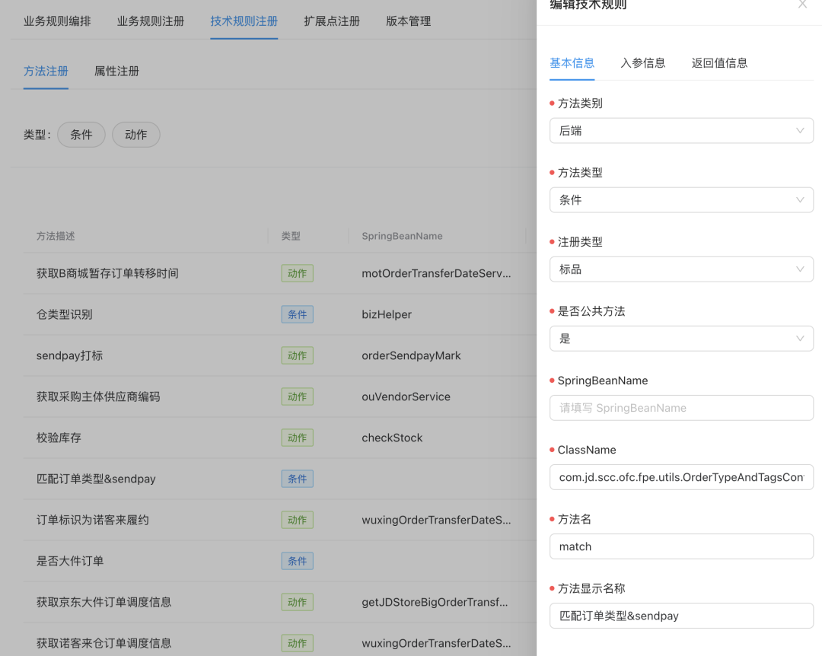The height and width of the screenshot is (656, 822).
Task: Switch to the 入参信息 tab
Action: 643,63
